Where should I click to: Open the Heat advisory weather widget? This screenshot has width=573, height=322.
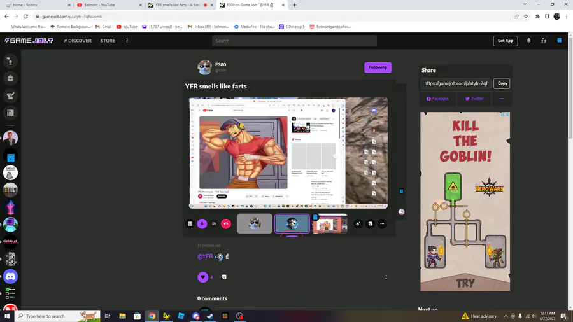[x=479, y=316]
